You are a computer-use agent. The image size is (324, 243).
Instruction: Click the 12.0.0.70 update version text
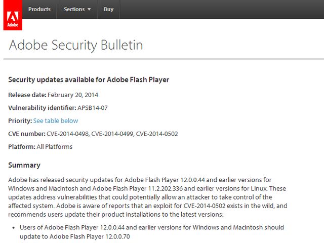coord(117,236)
